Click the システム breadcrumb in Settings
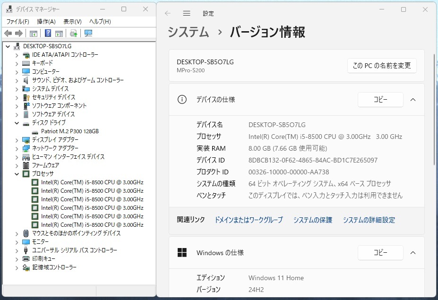The height and width of the screenshot is (300, 438). pos(188,32)
